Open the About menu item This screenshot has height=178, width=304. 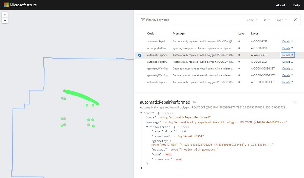coord(280,5)
